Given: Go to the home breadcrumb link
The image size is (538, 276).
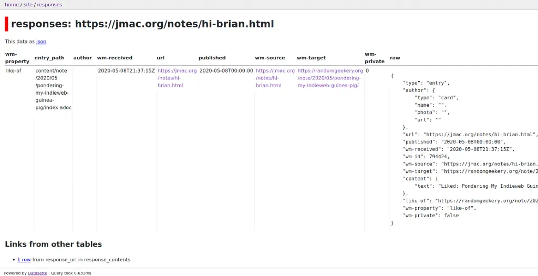Looking at the screenshot, I should point(12,5).
